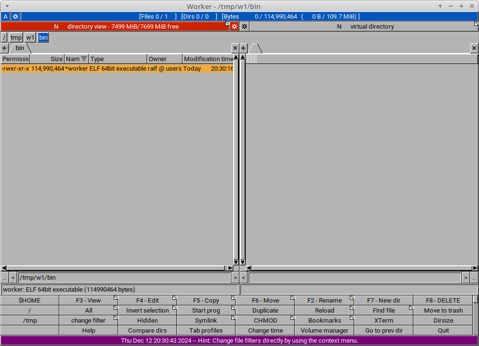The height and width of the screenshot is (346, 479).
Task: Add a new tab in right panel
Action: [x=243, y=48]
